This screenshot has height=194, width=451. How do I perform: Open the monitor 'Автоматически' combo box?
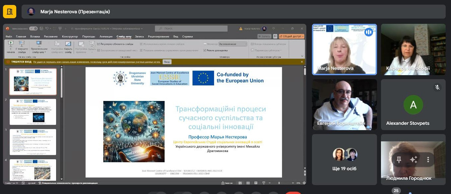click(x=233, y=44)
